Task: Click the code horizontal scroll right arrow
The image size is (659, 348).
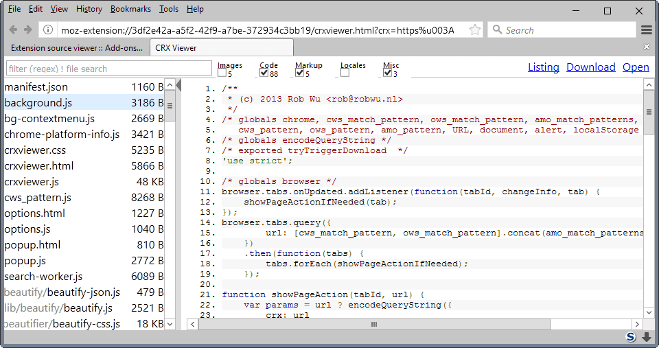Action: [638, 324]
